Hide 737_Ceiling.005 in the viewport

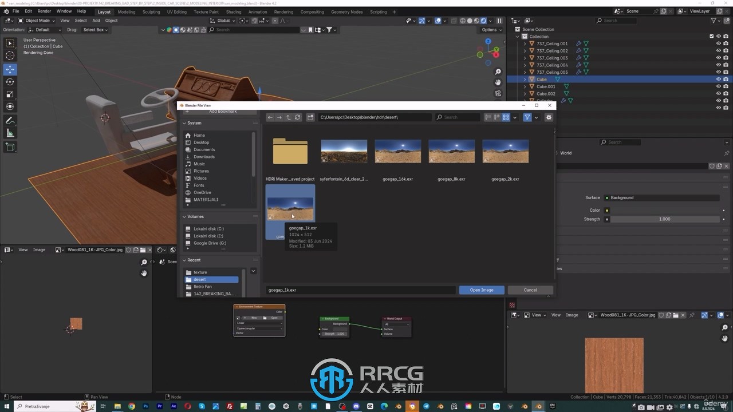click(x=719, y=72)
